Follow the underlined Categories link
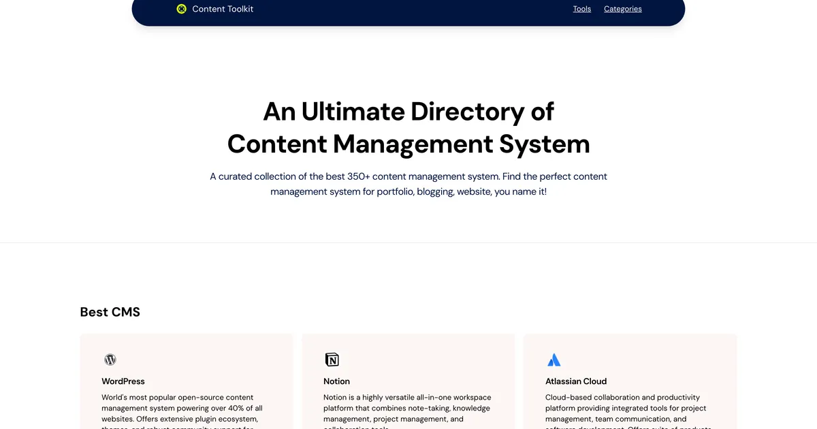This screenshot has height=429, width=817. (x=622, y=8)
